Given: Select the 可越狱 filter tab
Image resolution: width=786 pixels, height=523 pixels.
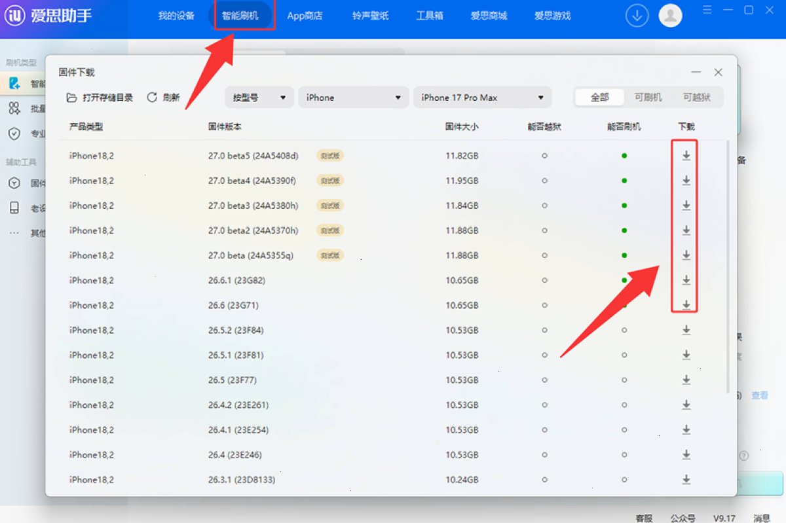Looking at the screenshot, I should tap(696, 98).
